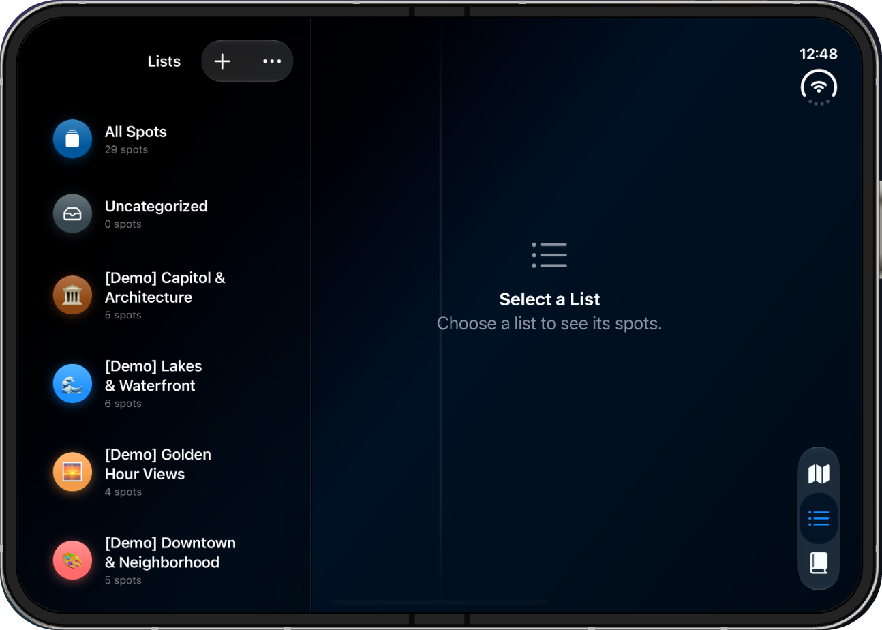Open the [Demo] Lakes & Waterfront list
Screen dimensions: 882x630
(153, 376)
